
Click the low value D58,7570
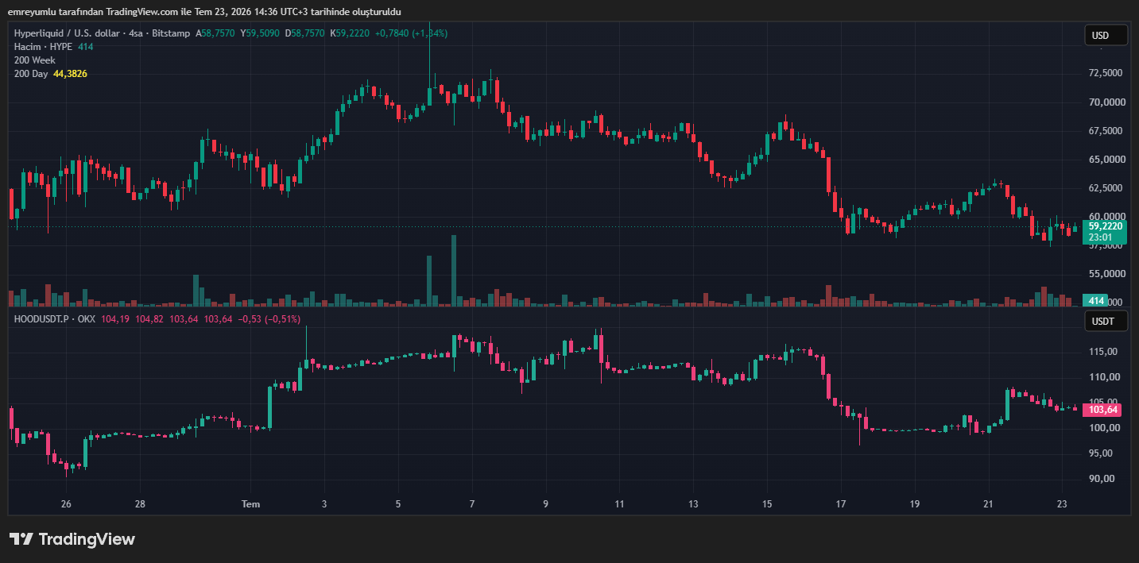304,33
